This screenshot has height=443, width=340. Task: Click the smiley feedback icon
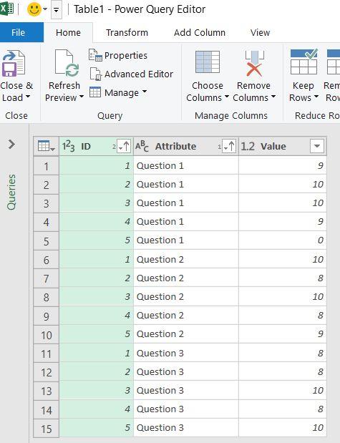pos(34,9)
